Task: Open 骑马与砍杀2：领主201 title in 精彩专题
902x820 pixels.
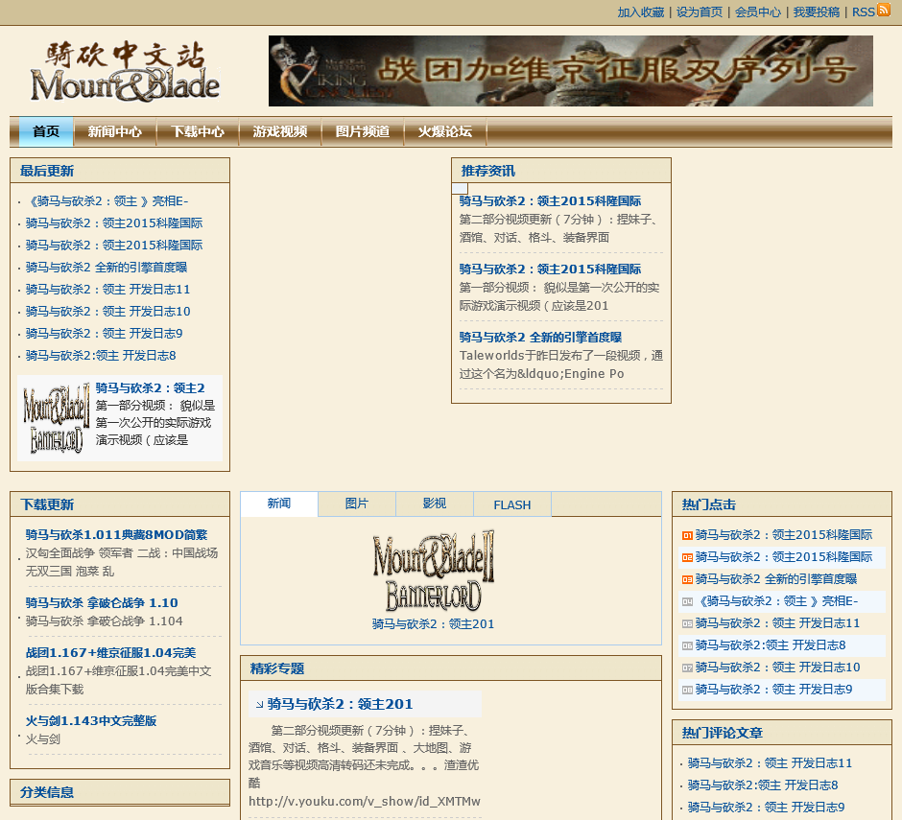Action: pos(340,704)
